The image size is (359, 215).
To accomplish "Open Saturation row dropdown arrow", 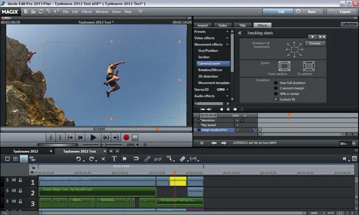I will tap(237, 120).
